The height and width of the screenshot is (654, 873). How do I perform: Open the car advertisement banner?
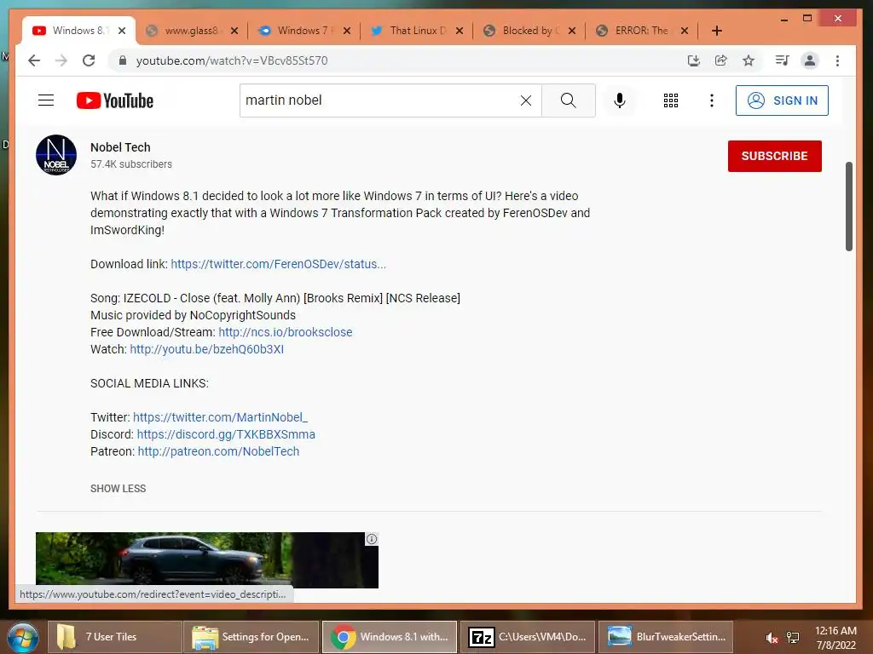point(206,560)
